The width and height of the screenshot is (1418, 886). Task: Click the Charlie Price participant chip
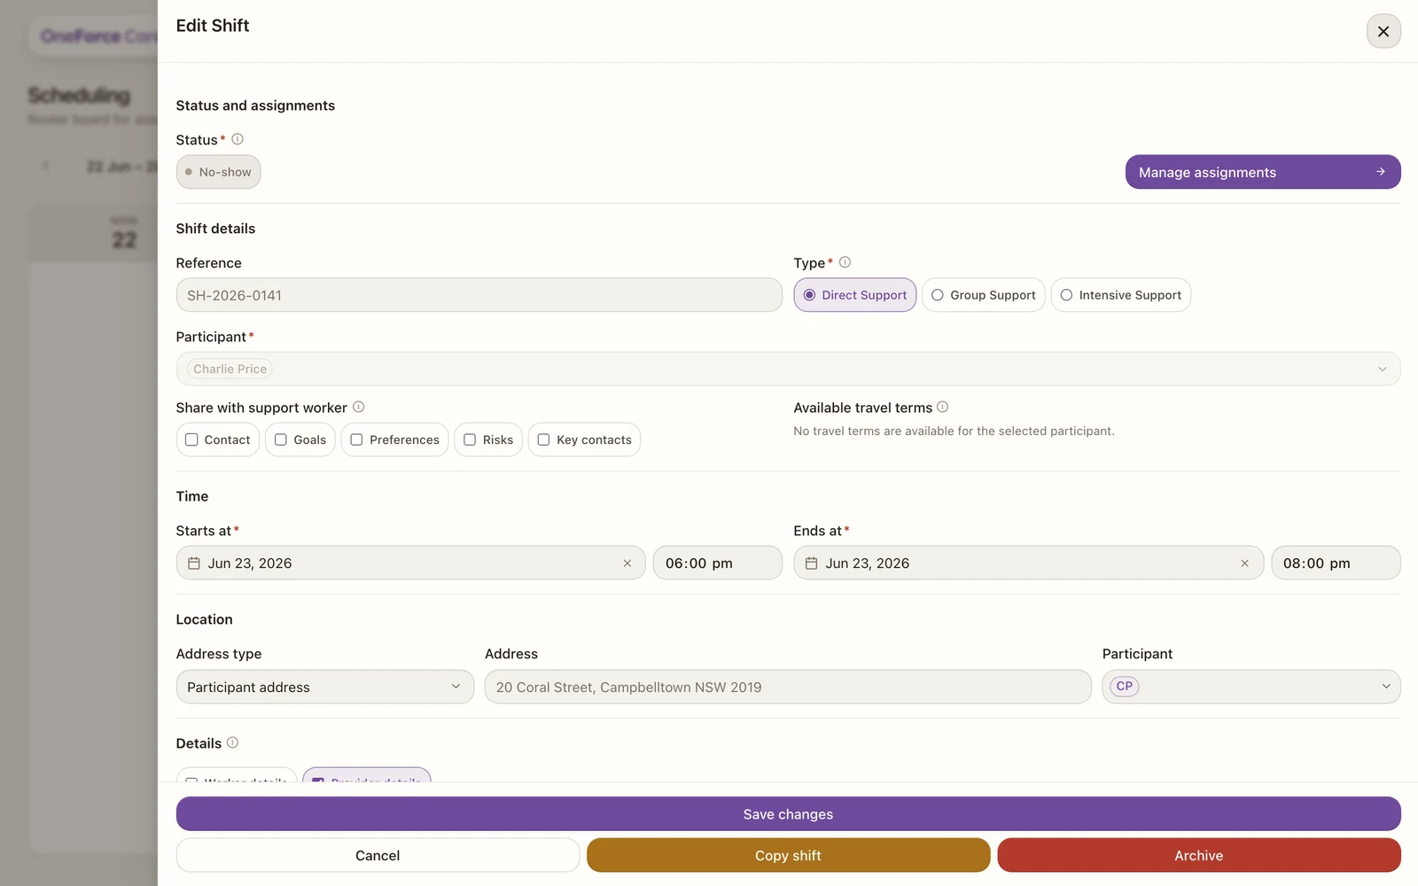click(x=230, y=369)
